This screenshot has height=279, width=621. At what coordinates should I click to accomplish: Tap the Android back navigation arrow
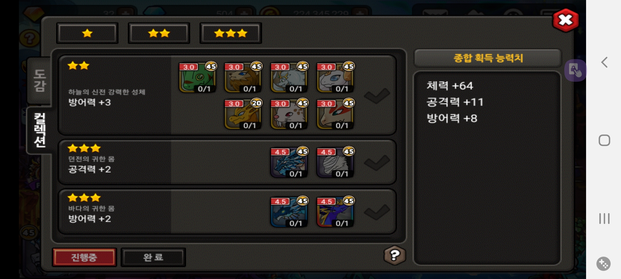pyautogui.click(x=604, y=62)
